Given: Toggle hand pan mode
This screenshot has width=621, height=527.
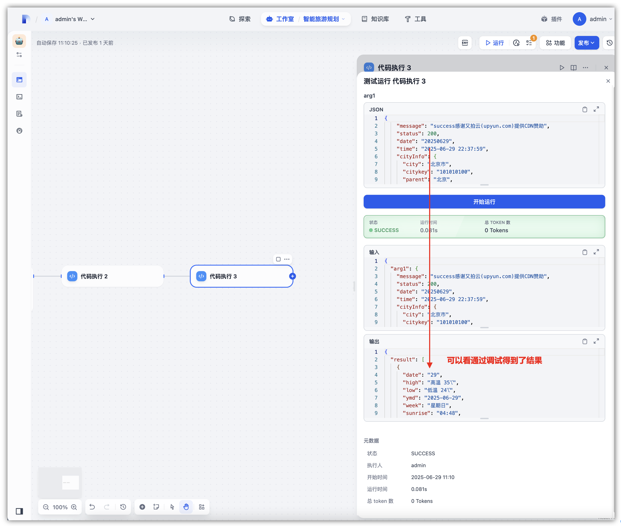Looking at the screenshot, I should [x=186, y=507].
